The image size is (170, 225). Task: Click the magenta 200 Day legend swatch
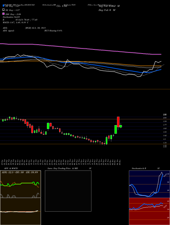(x=4, y=14)
